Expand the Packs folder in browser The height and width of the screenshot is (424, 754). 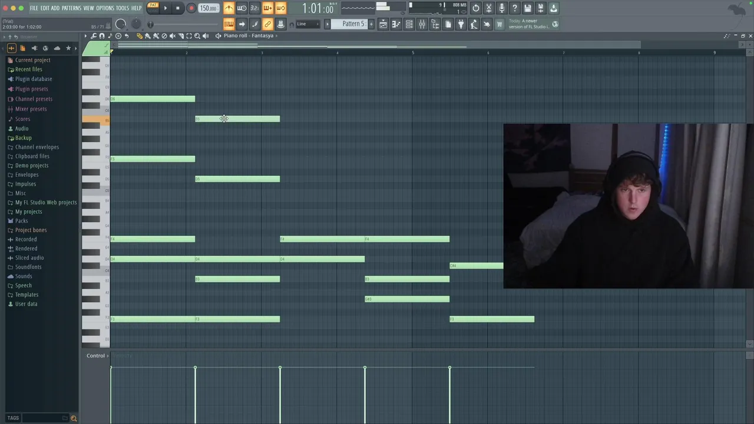tap(21, 221)
